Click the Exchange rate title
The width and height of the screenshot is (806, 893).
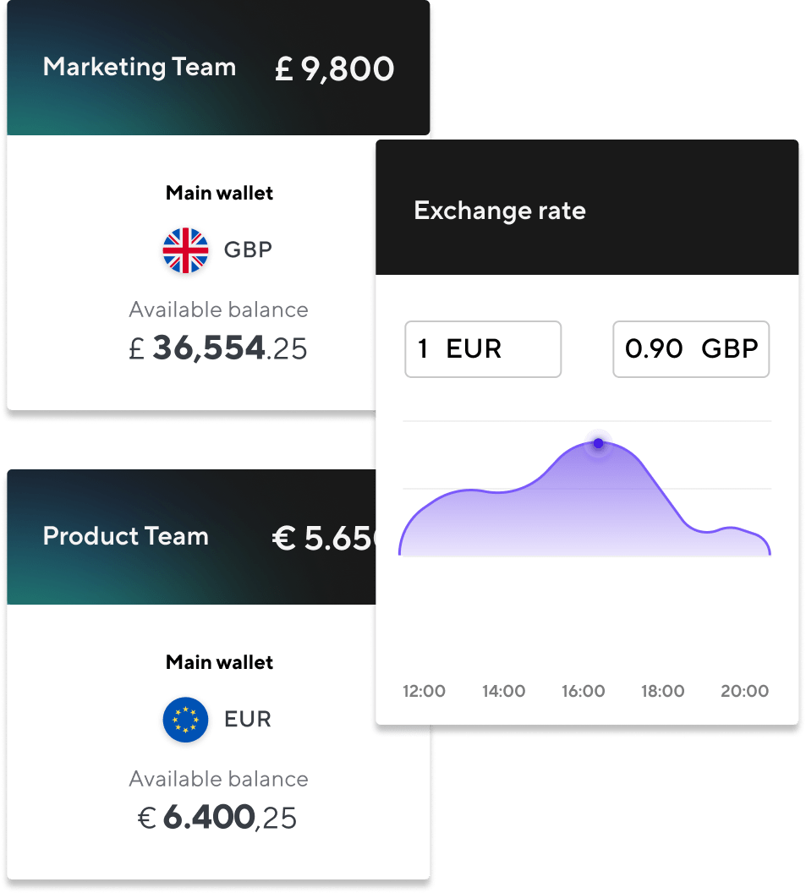tap(500, 211)
